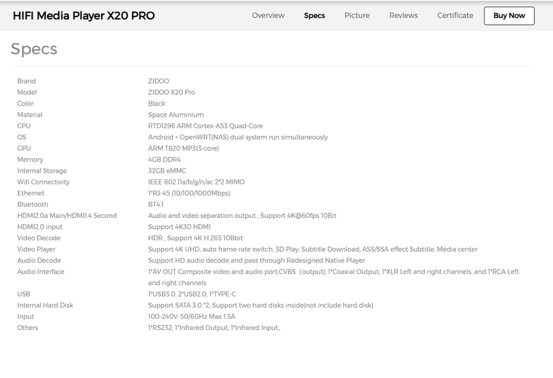The width and height of the screenshot is (553, 378).
Task: Select the 1*USB3.0; 2*USB2.0; 1*TYPE-C value
Action: point(192,294)
